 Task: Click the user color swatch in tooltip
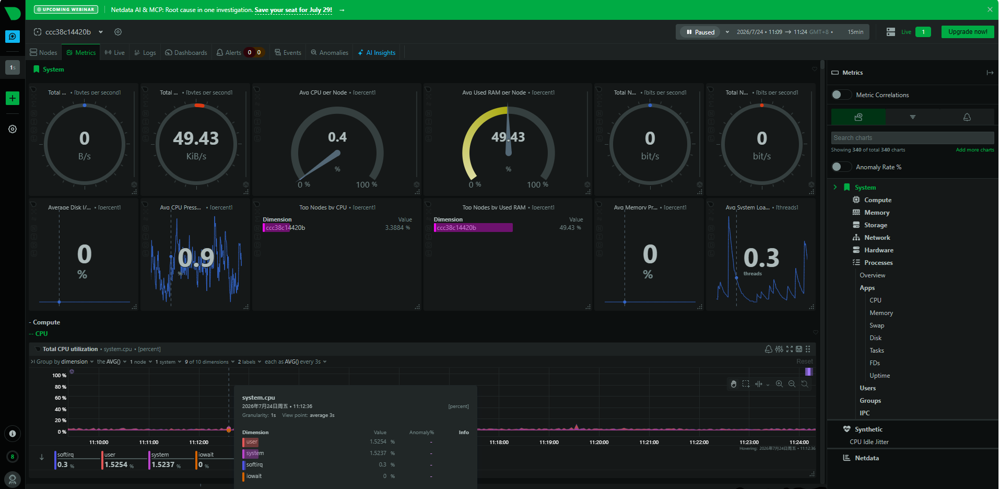[x=244, y=442]
